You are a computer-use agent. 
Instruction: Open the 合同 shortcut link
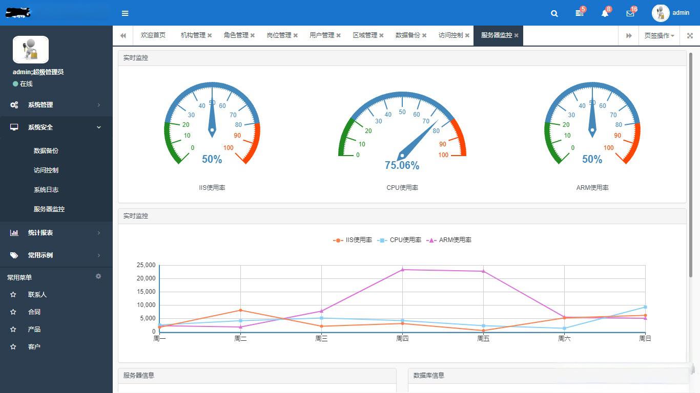34,312
